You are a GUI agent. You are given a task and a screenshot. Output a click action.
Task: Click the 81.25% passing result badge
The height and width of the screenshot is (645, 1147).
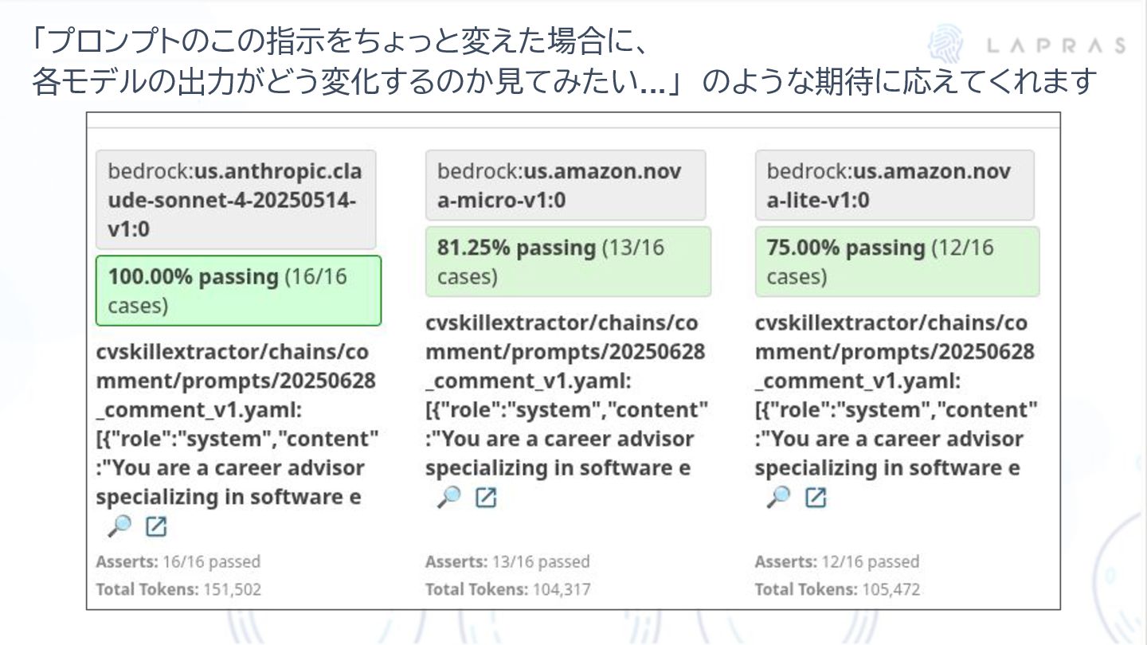567,262
